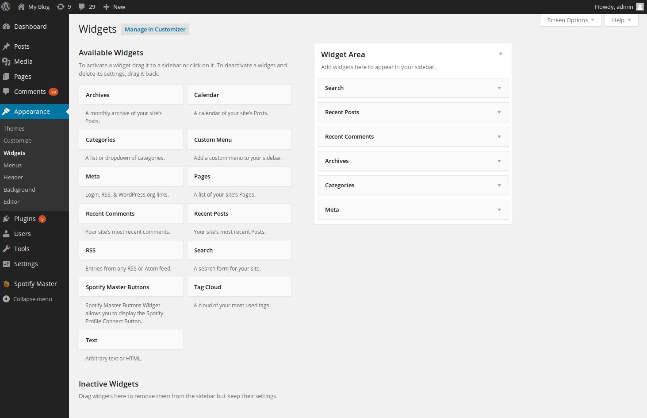
Task: Click the Manage in Customizer button
Action: [155, 30]
